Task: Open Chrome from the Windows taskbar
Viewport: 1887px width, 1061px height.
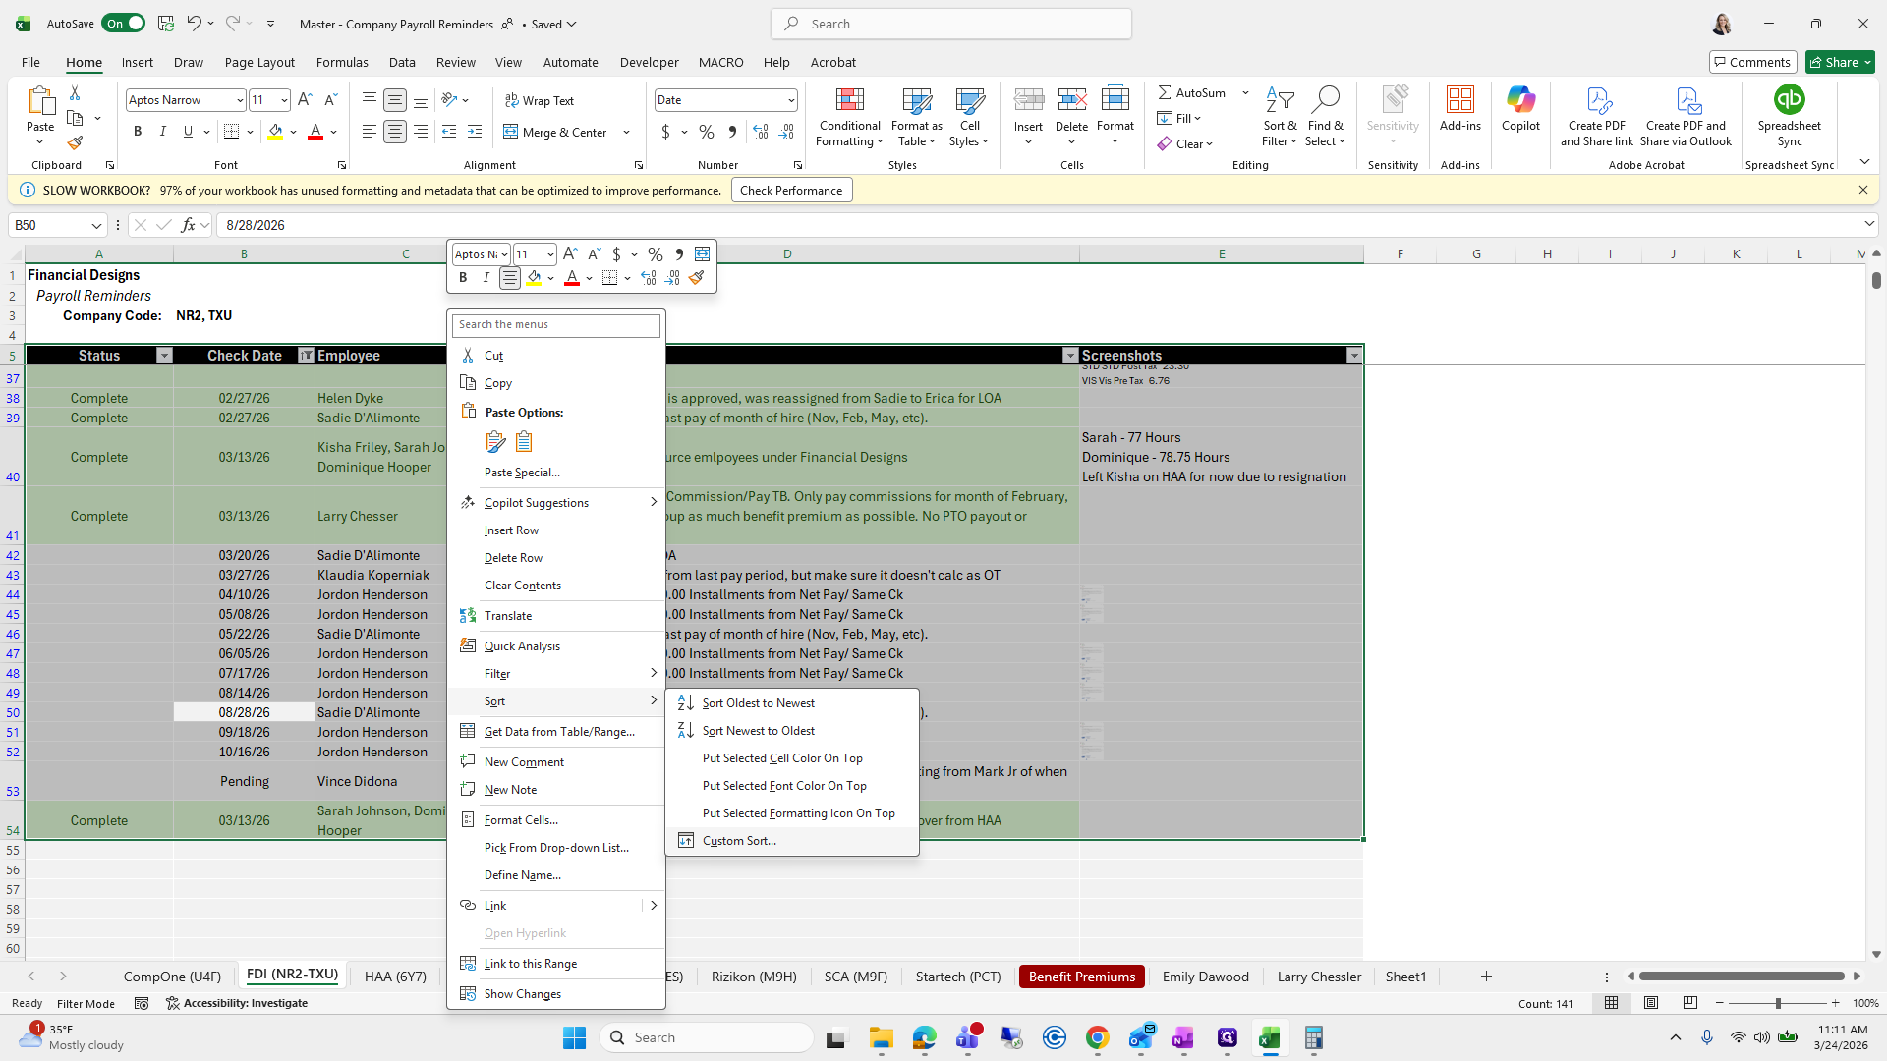Action: (x=1097, y=1037)
